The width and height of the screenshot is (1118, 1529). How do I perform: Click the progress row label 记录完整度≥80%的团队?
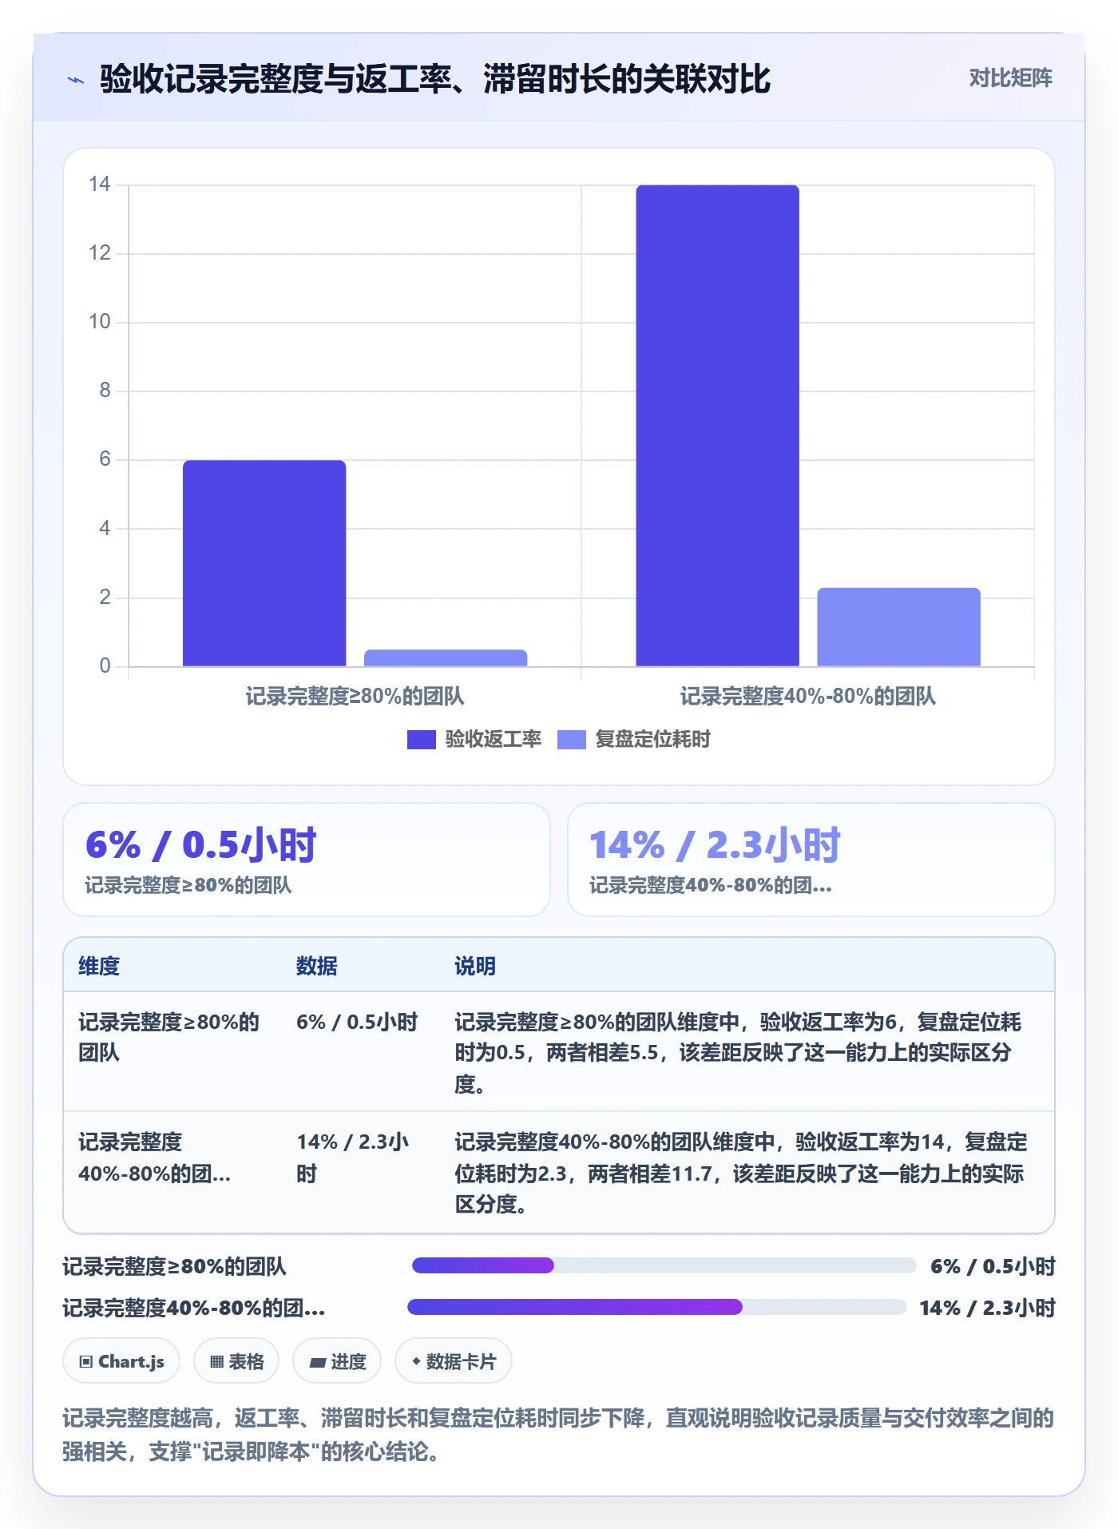click(174, 1266)
